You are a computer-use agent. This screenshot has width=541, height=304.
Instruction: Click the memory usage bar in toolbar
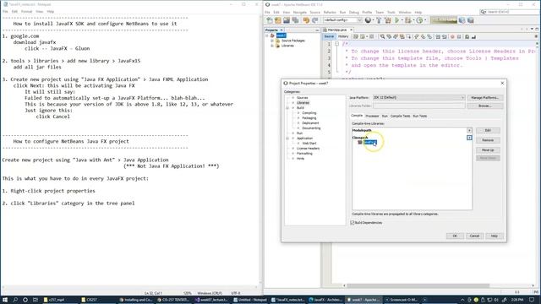point(444,20)
